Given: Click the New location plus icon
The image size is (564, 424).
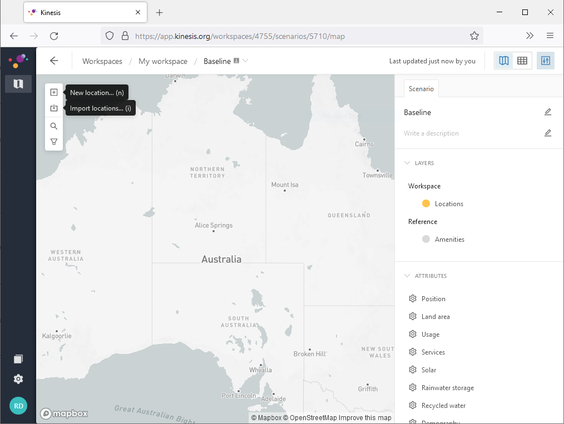Looking at the screenshot, I should coord(54,92).
